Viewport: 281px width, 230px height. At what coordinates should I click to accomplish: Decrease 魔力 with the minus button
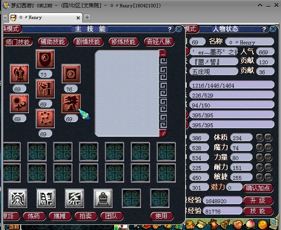click(x=268, y=148)
